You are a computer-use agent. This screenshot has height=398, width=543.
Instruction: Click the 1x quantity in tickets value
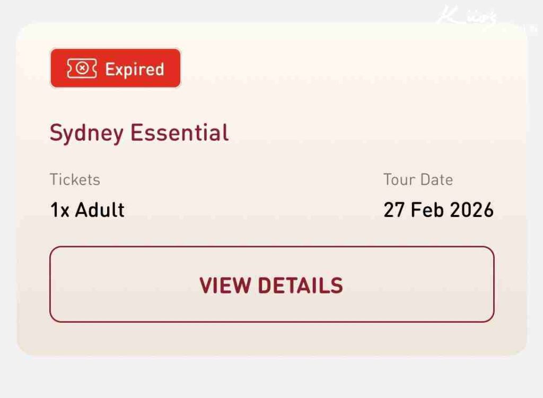click(x=59, y=210)
